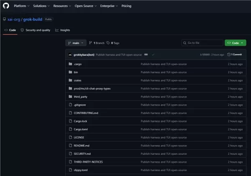Click the commit history clock icon
Screen dimensions: 251x176
click(229, 55)
